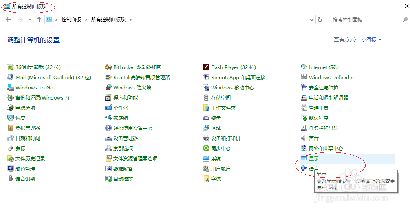The width and height of the screenshot is (410, 212).
Task: Click the Internet 选项 globe icon
Action: (304, 67)
